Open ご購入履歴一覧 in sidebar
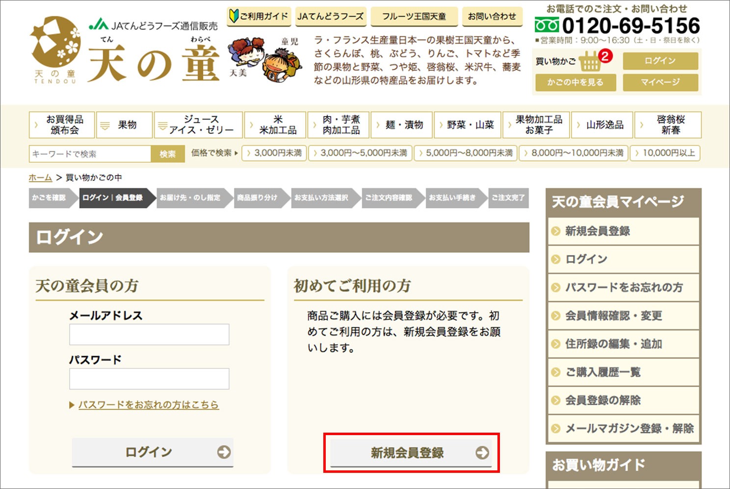Image resolution: width=730 pixels, height=489 pixels. [x=602, y=372]
